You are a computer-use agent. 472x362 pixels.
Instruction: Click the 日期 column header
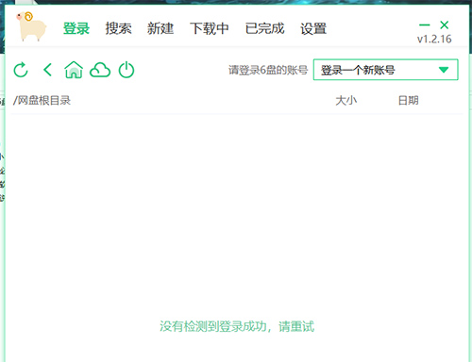(x=409, y=101)
